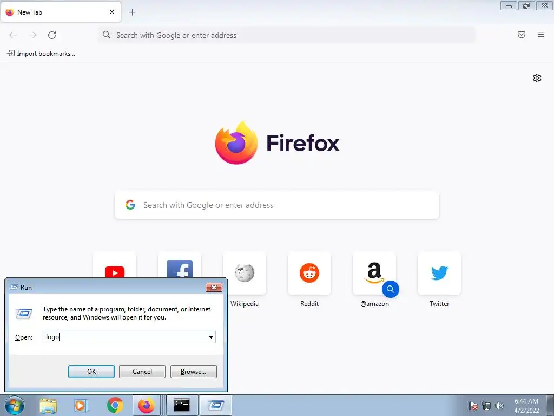
Task: Open the Action Center flag icon
Action: (473, 406)
